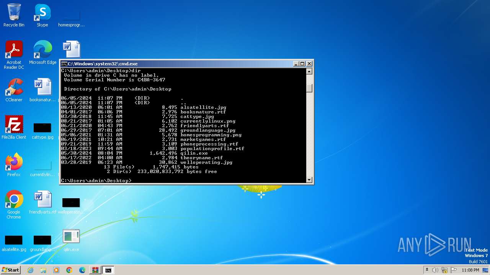Click the '13 File(s) 1,747,415 bytes' line
490x275 pixels.
[151, 167]
